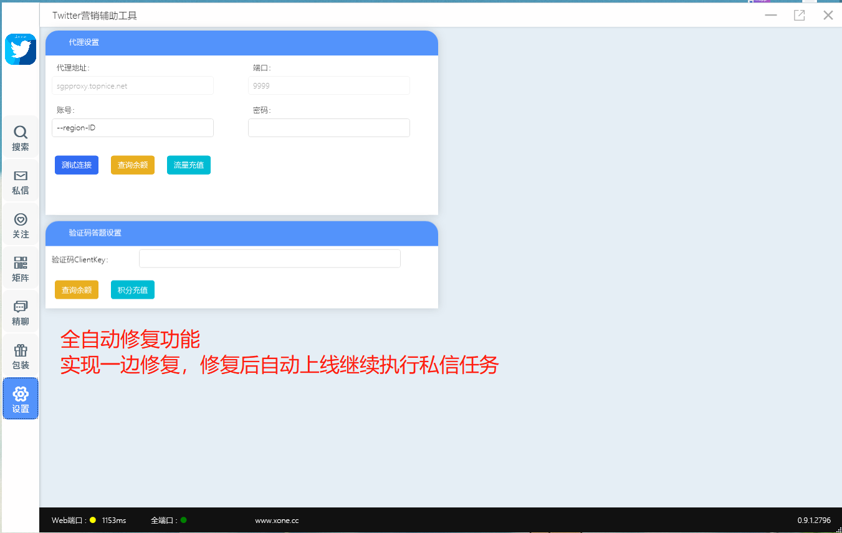This screenshot has height=533, width=842.
Task: Click 查询余额 under captcha settings panel
Action: pyautogui.click(x=77, y=290)
